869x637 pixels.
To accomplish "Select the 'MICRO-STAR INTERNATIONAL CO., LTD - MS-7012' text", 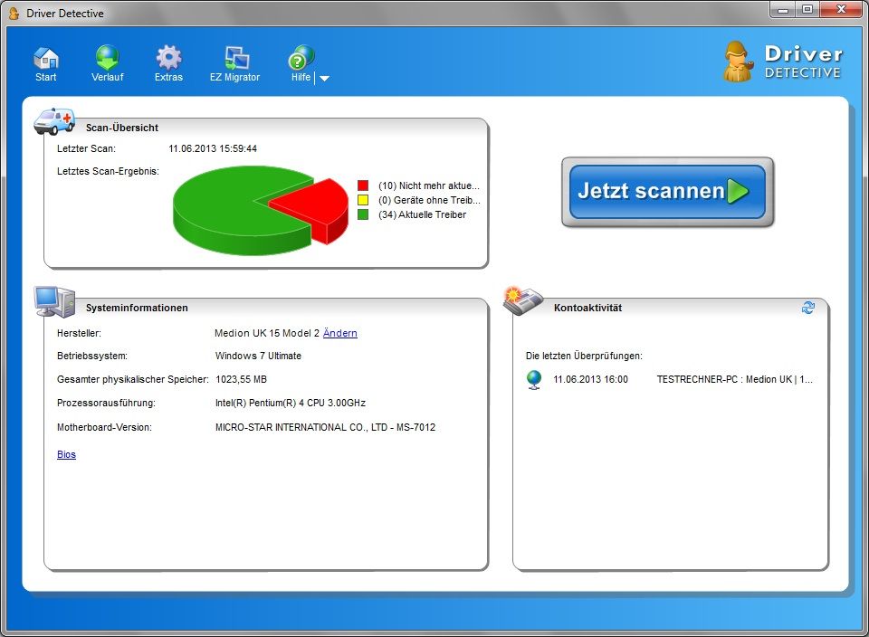I will pos(325,427).
